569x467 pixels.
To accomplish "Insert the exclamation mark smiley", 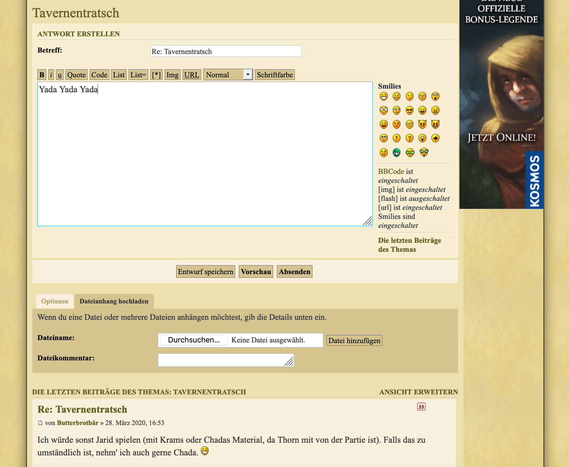I will point(396,138).
